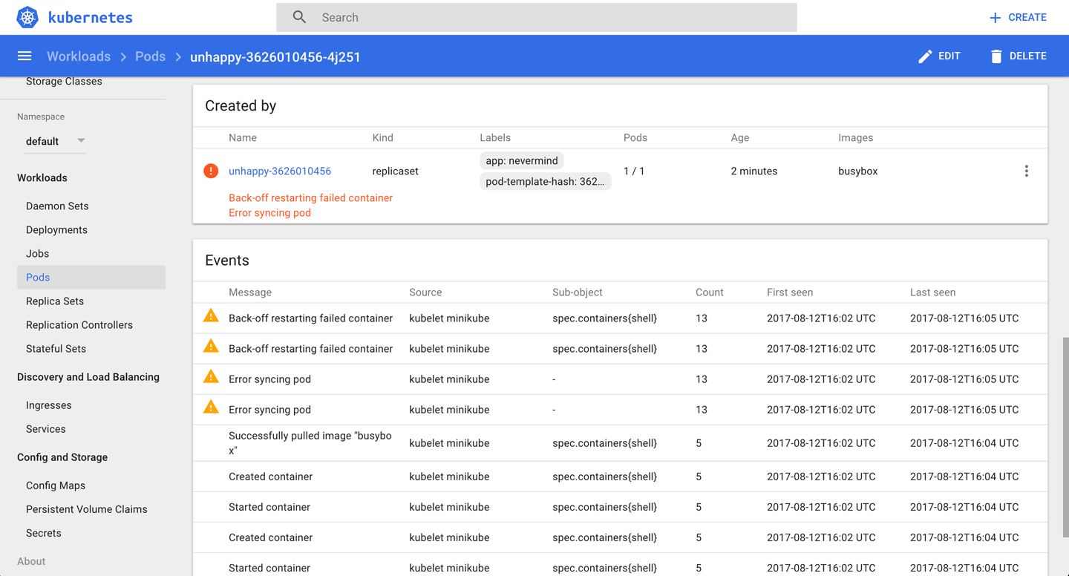The height and width of the screenshot is (576, 1069).
Task: Click inside the Search field
Action: point(537,17)
